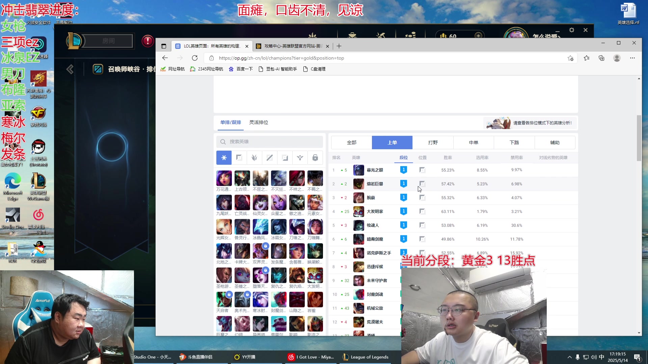Open the favorites list icon

click(x=587, y=58)
